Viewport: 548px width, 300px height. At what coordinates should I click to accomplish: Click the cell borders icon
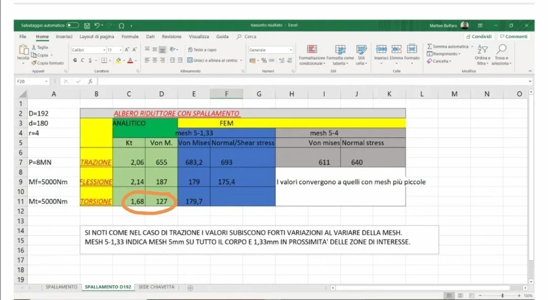pyautogui.click(x=104, y=60)
